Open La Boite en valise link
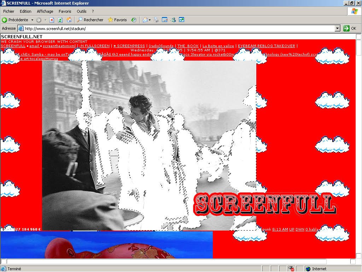362x272 pixels. point(218,46)
